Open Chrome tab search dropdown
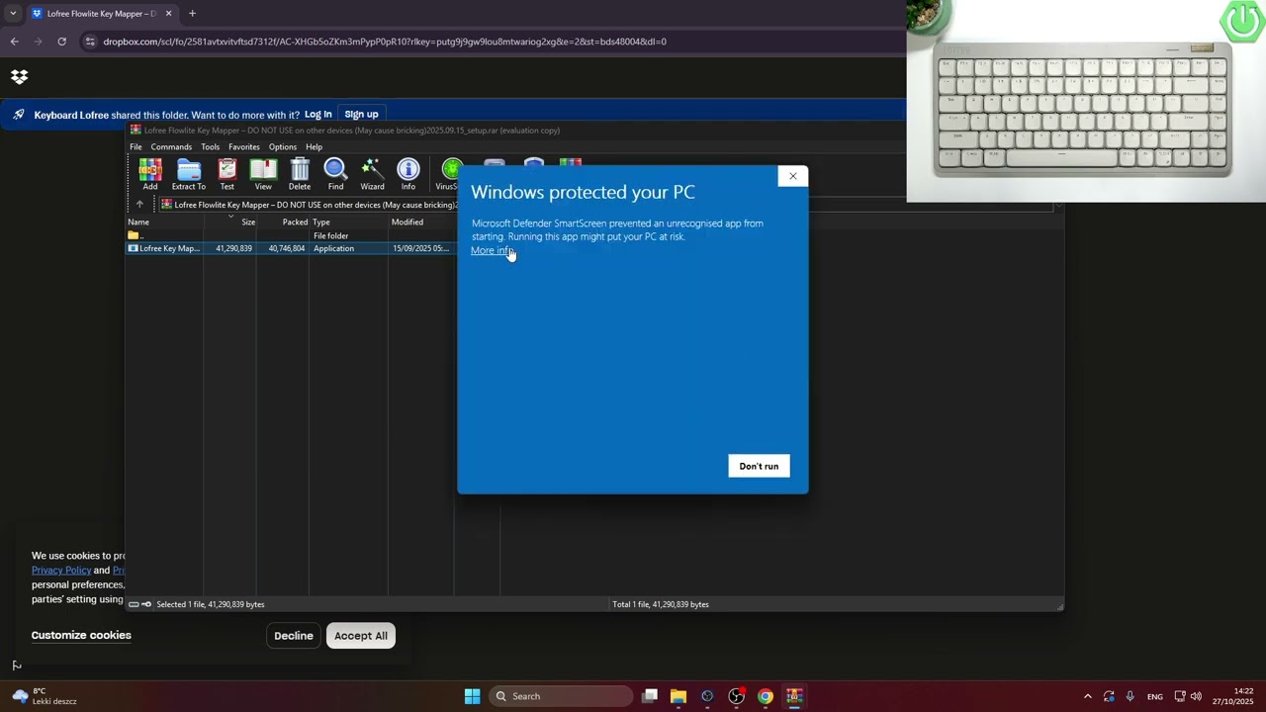 pos(13,14)
